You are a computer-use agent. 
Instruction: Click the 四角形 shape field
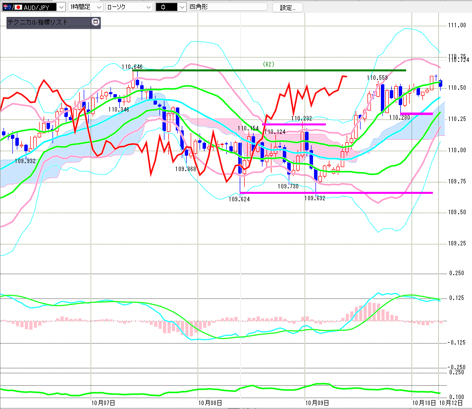[x=228, y=6]
